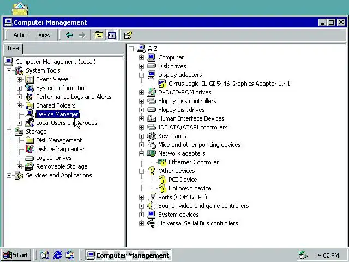Click the Event Viewer icon
The width and height of the screenshot is (349, 262).
(29, 79)
